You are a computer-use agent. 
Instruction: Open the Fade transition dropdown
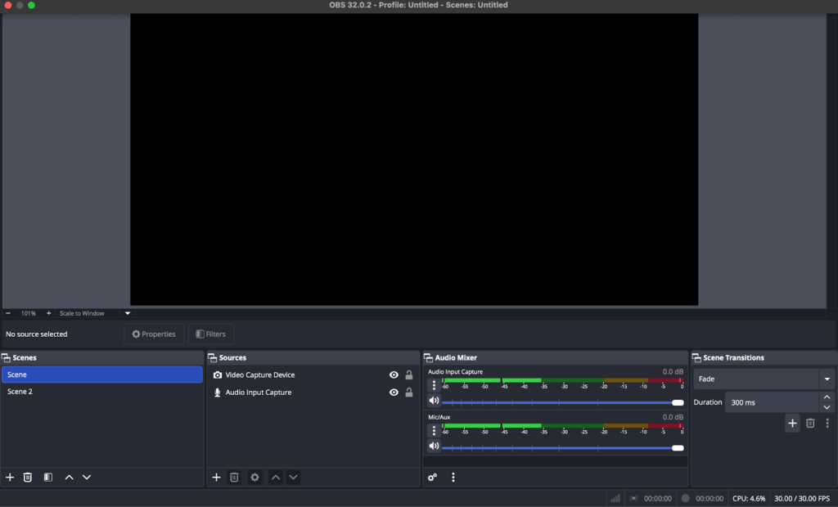[x=827, y=379]
